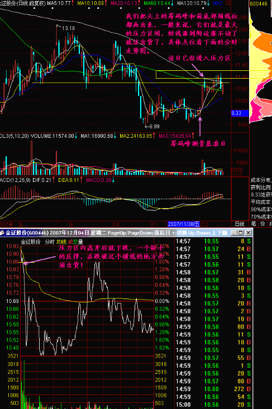Screen dimensions: 272x409
Task: Select the 15:00 tick row
Action: 213,405
